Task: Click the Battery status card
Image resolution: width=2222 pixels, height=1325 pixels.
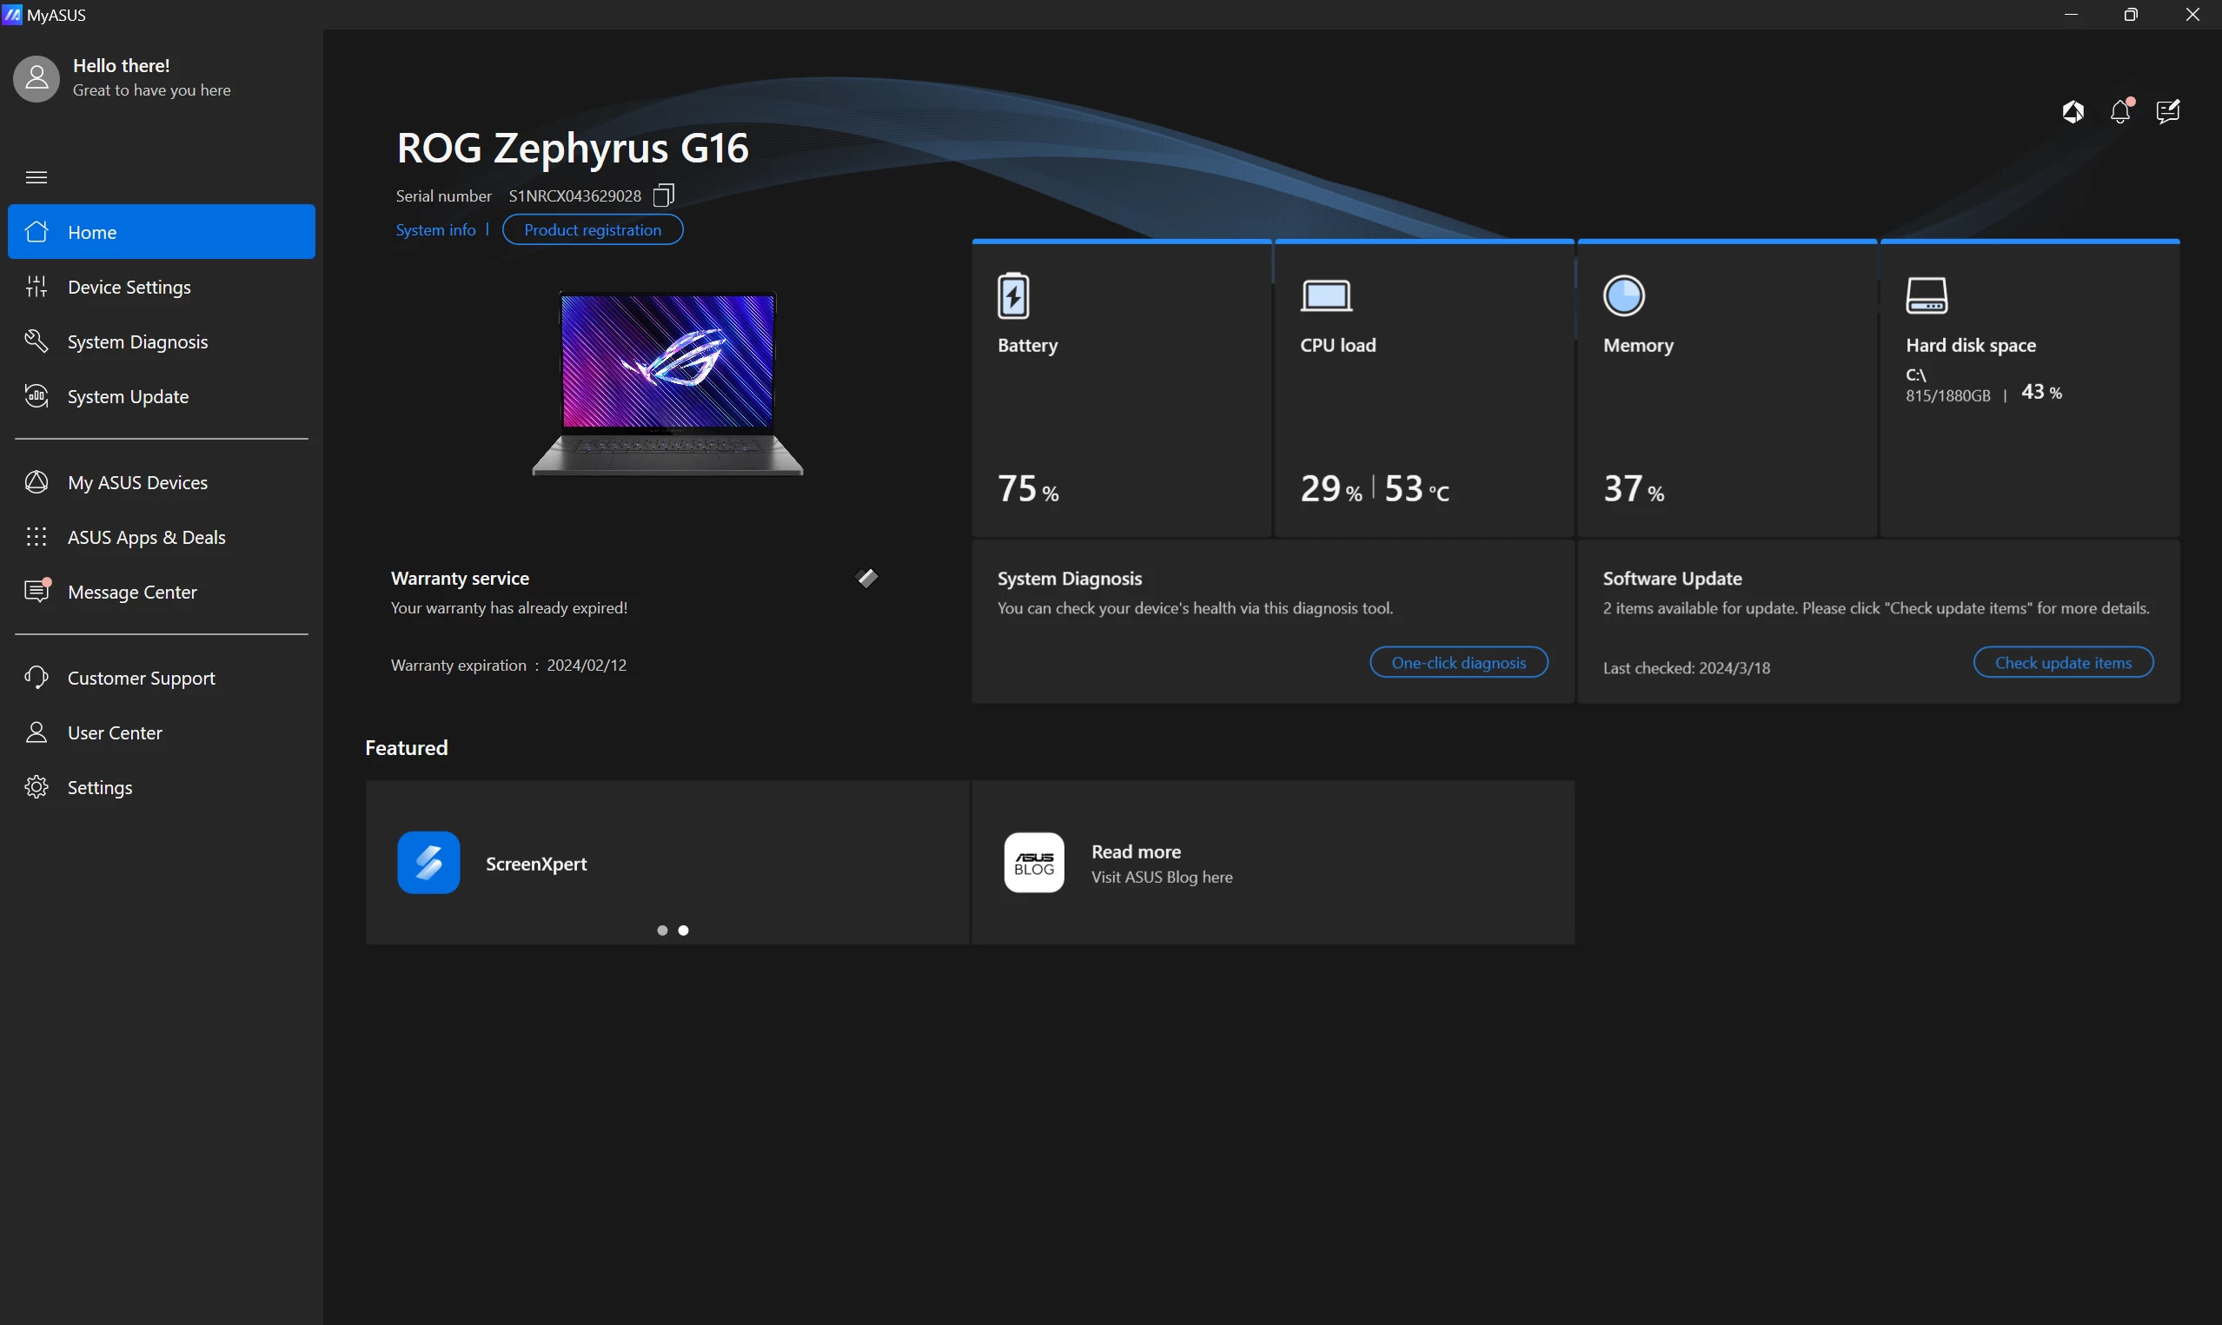Action: (x=1121, y=389)
